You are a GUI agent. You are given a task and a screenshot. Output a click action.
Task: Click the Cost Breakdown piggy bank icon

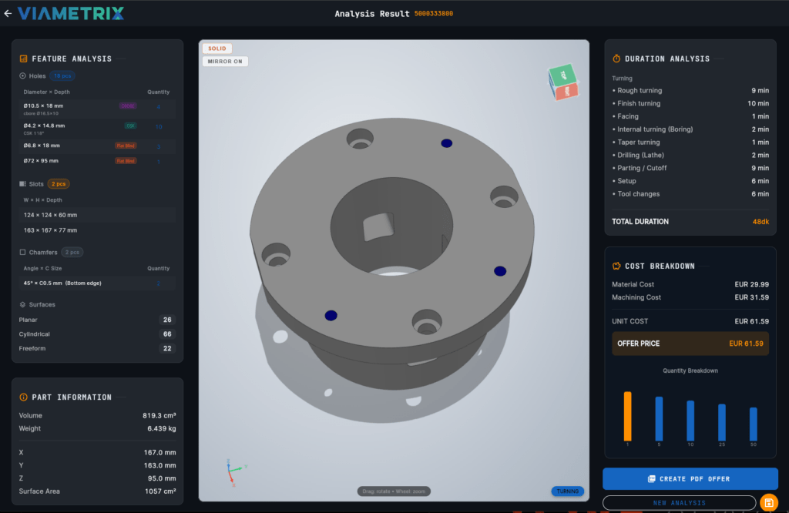pos(616,266)
